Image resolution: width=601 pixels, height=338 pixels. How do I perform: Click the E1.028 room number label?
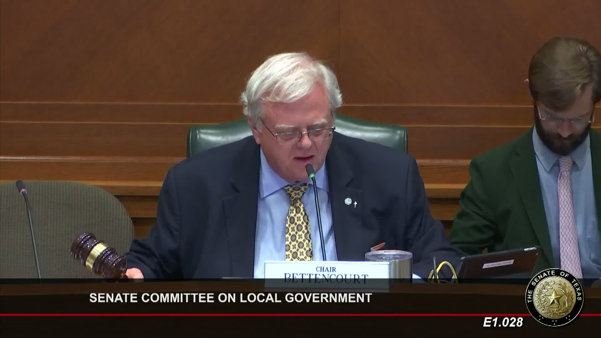click(x=502, y=322)
